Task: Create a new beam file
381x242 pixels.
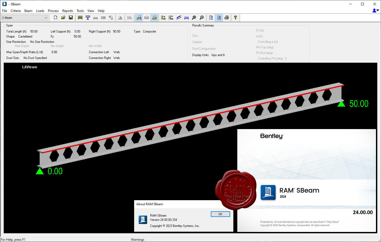Action: pos(55,17)
